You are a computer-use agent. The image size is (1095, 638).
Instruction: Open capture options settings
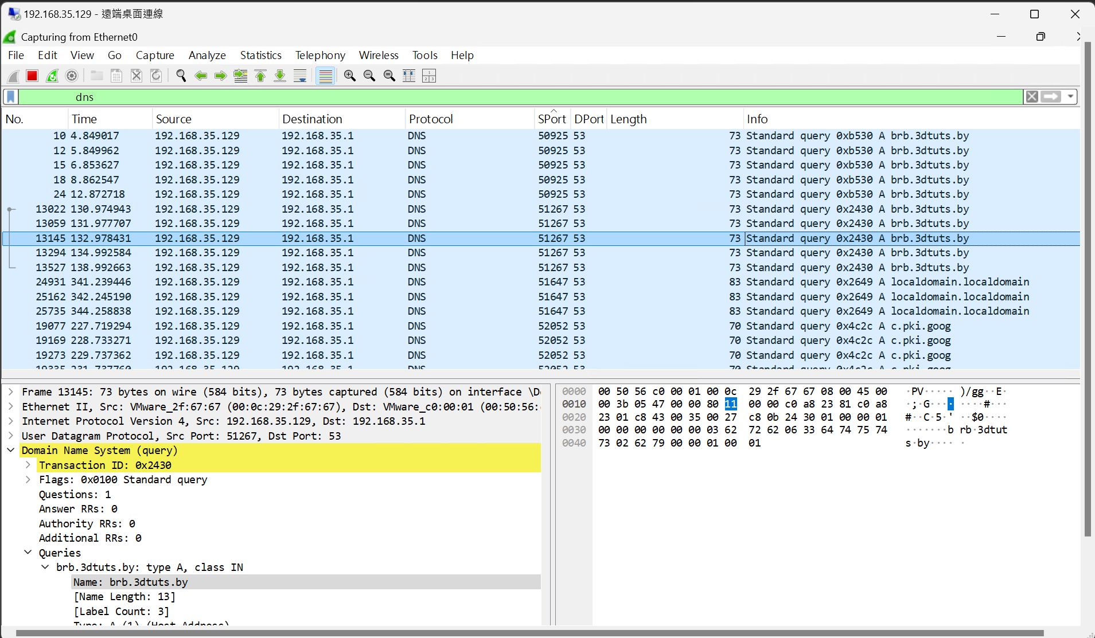[x=71, y=76]
